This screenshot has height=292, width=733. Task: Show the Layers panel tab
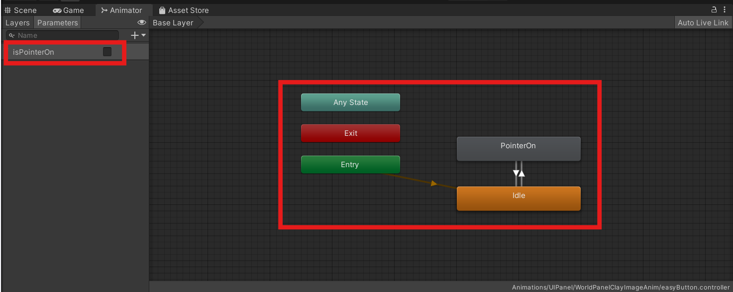[17, 22]
